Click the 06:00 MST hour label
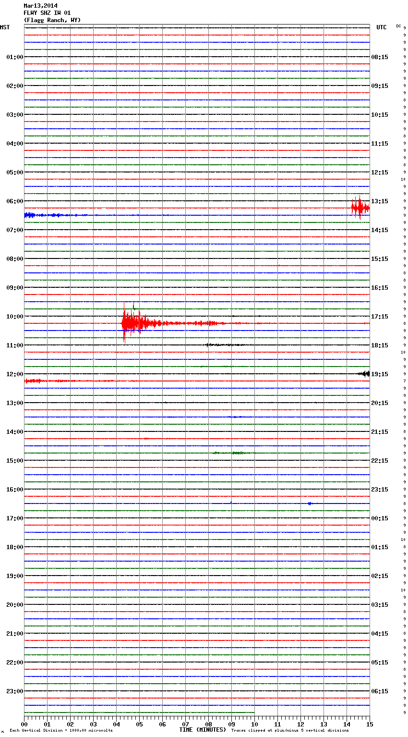 (14, 201)
